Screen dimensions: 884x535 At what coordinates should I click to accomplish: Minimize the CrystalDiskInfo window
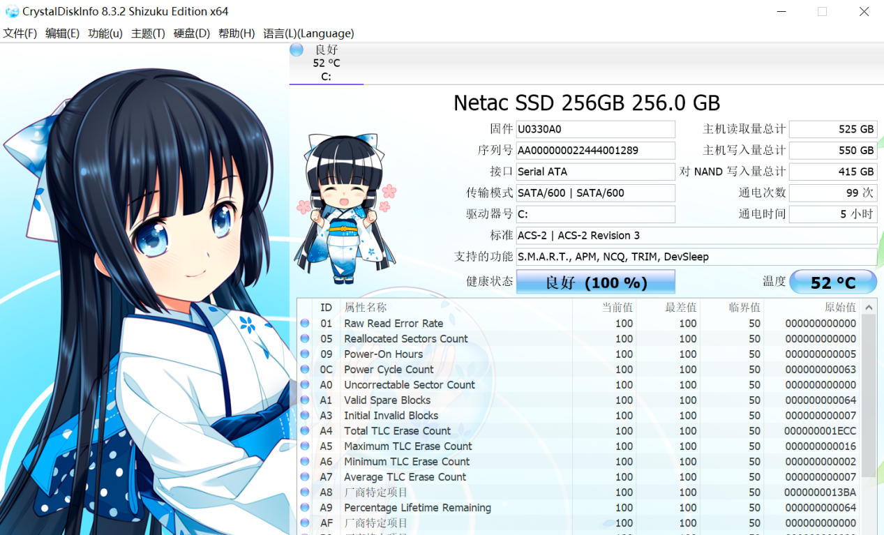tap(781, 12)
